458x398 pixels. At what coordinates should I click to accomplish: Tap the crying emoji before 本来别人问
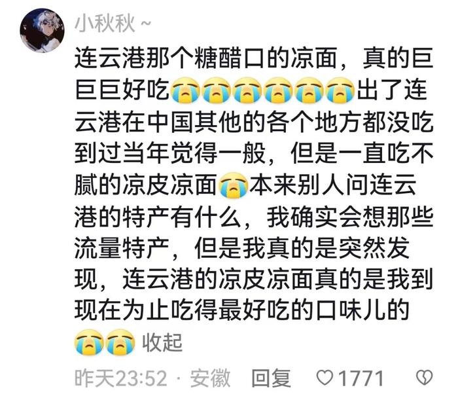(234, 185)
